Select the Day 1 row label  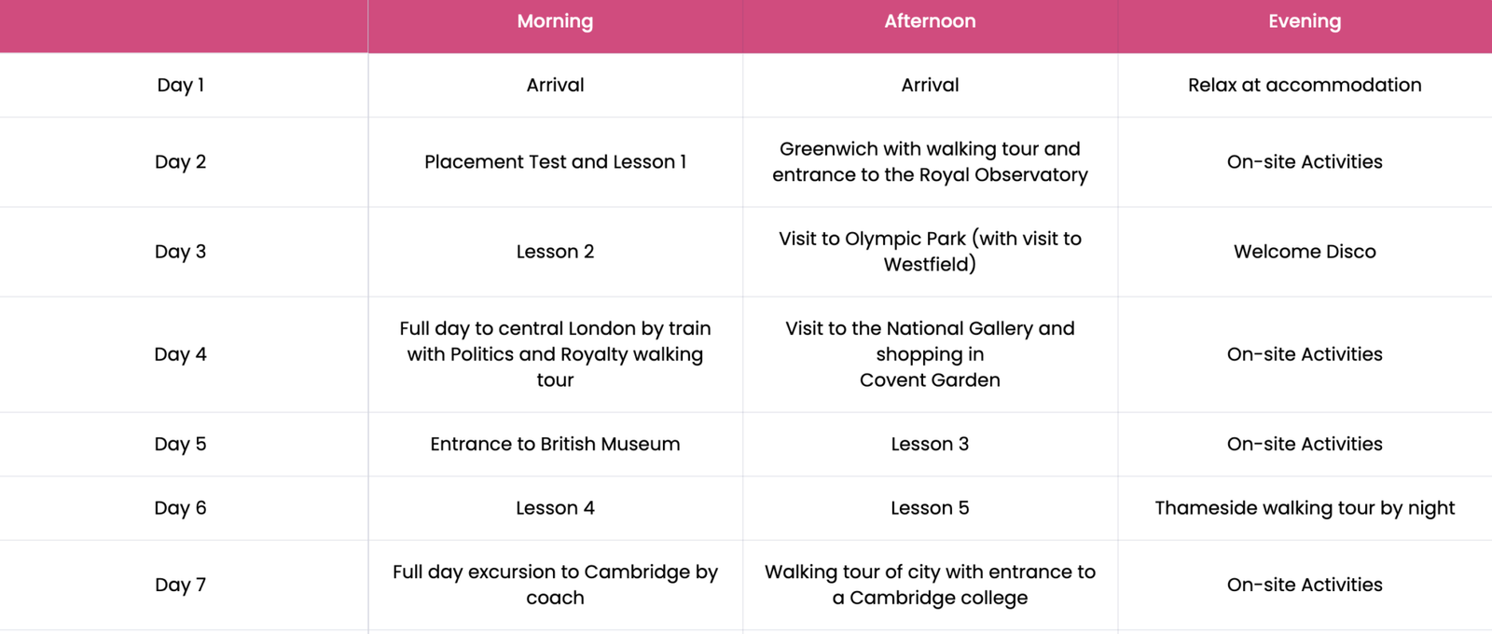pyautogui.click(x=180, y=85)
